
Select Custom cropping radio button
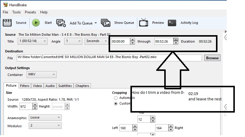tap(116, 104)
